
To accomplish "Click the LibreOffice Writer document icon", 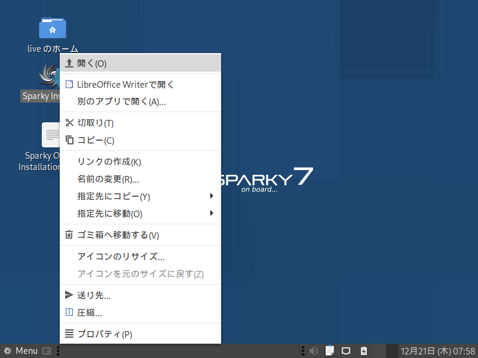I will tap(69, 84).
